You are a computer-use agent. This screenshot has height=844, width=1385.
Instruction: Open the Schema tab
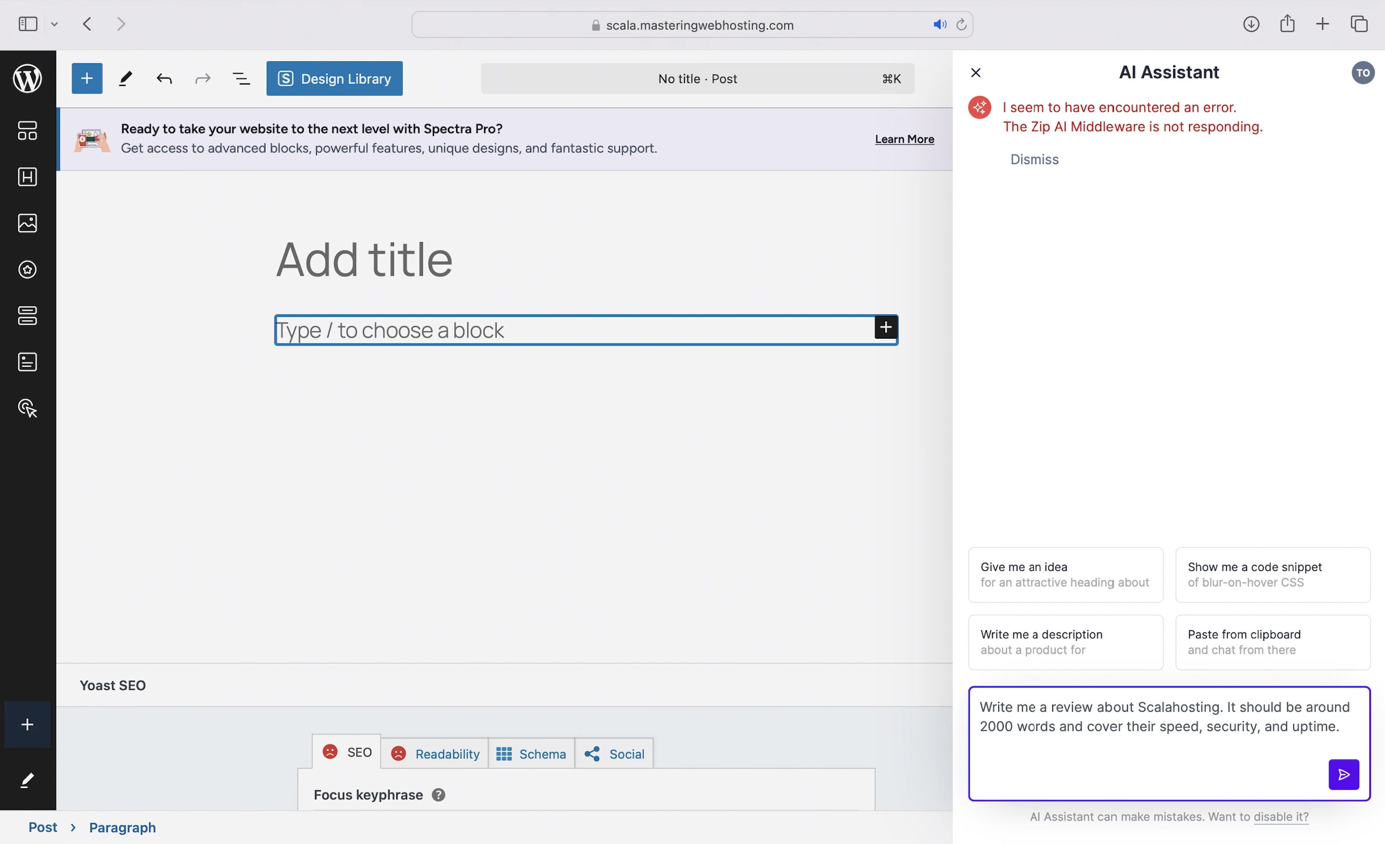pyautogui.click(x=531, y=753)
